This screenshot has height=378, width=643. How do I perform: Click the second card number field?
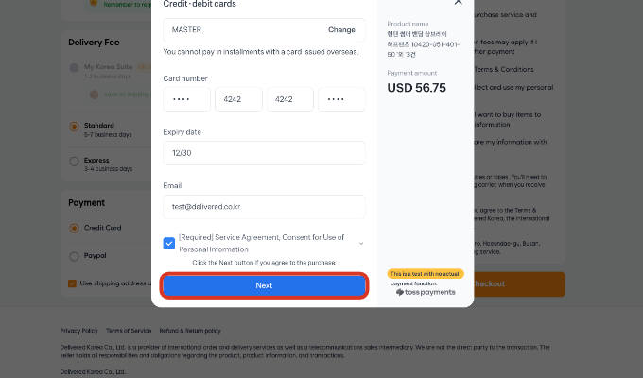(x=238, y=99)
